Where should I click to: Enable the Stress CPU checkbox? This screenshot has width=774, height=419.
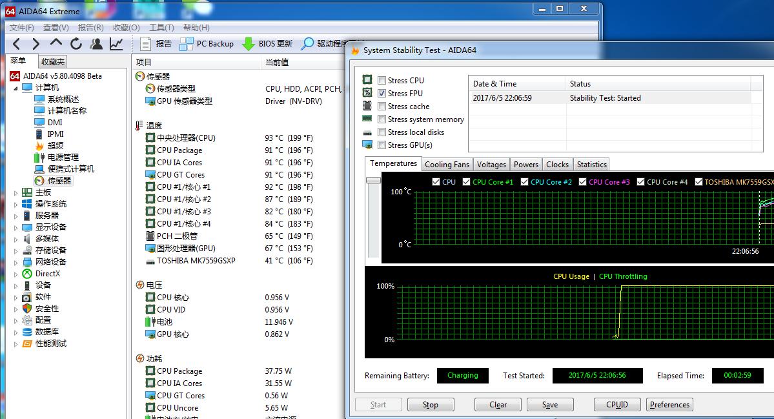(x=382, y=81)
